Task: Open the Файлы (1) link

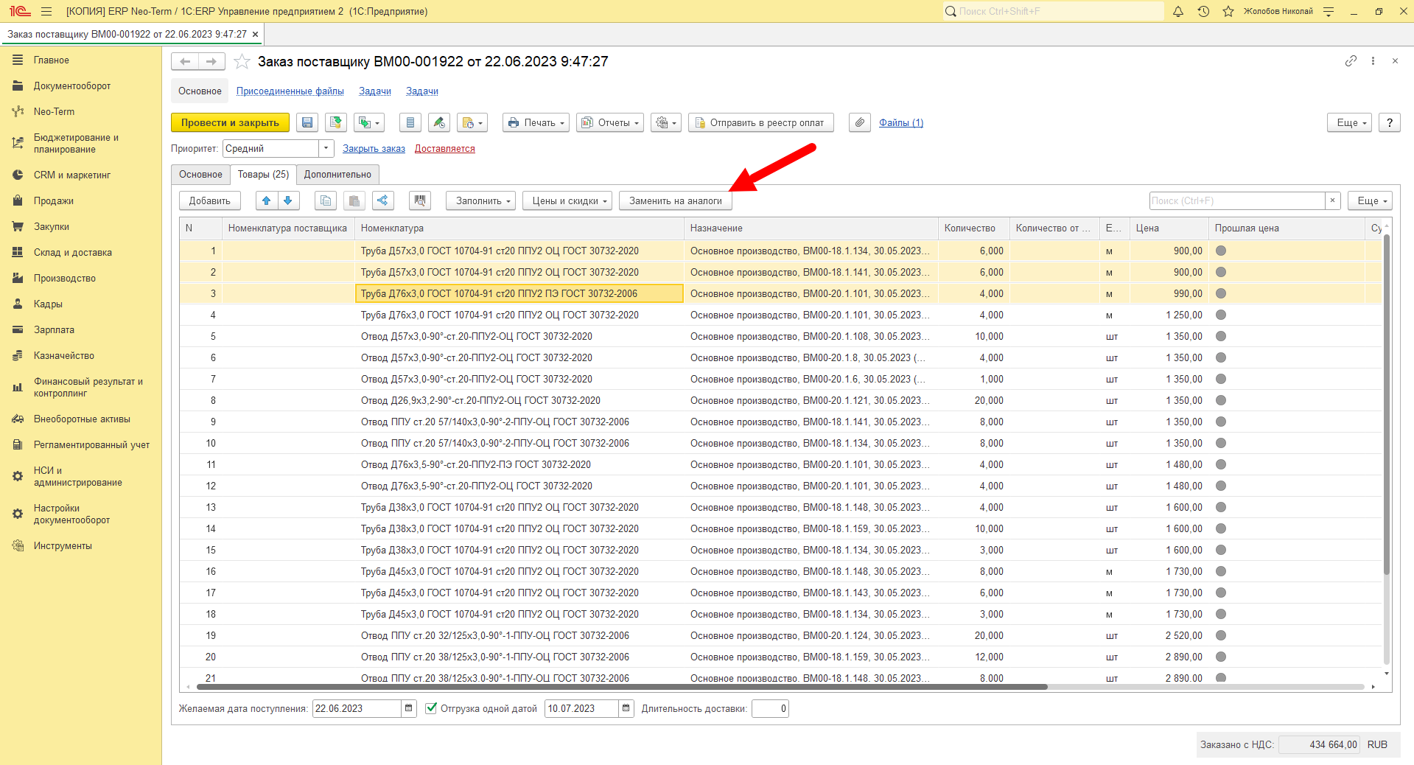Action: tap(901, 122)
